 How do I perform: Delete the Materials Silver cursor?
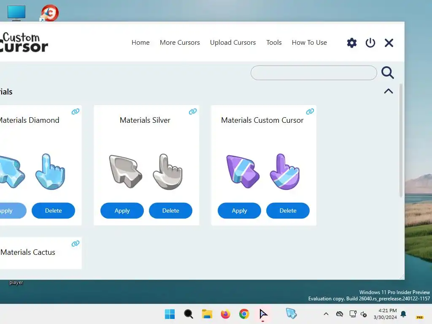click(x=170, y=211)
